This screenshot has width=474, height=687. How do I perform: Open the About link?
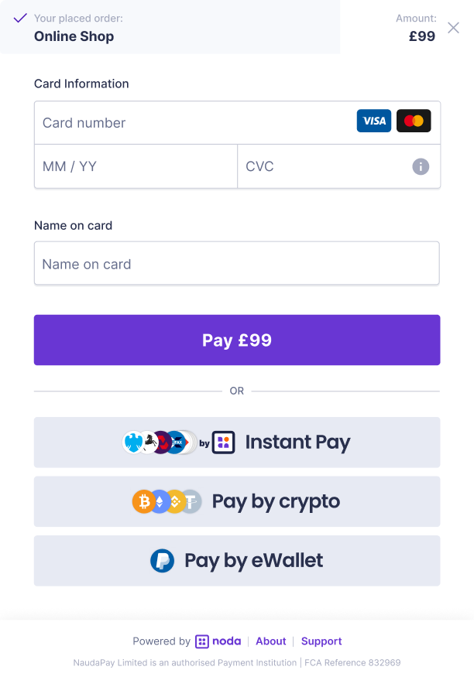click(270, 641)
